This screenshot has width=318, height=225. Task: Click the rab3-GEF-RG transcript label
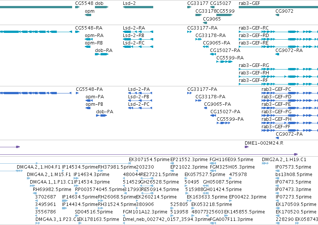pos(254,65)
